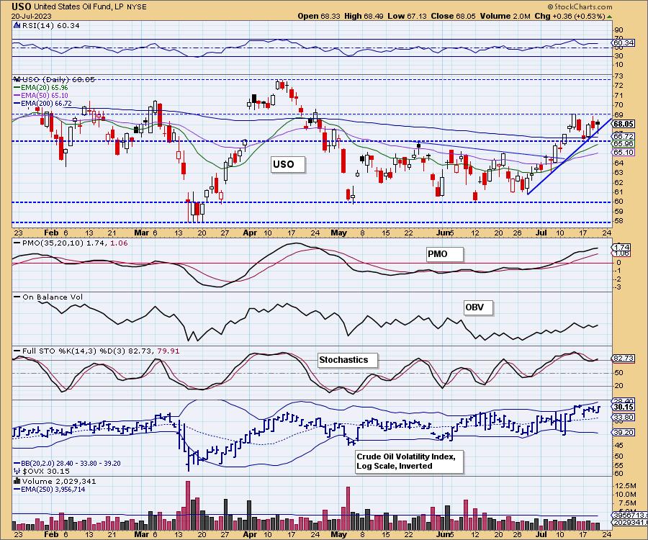Click the PMO annotation label box
This screenshot has height=540, width=648.
coord(445,254)
